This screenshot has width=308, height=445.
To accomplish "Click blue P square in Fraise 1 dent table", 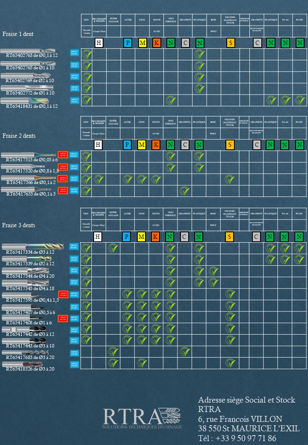I will click(127, 43).
